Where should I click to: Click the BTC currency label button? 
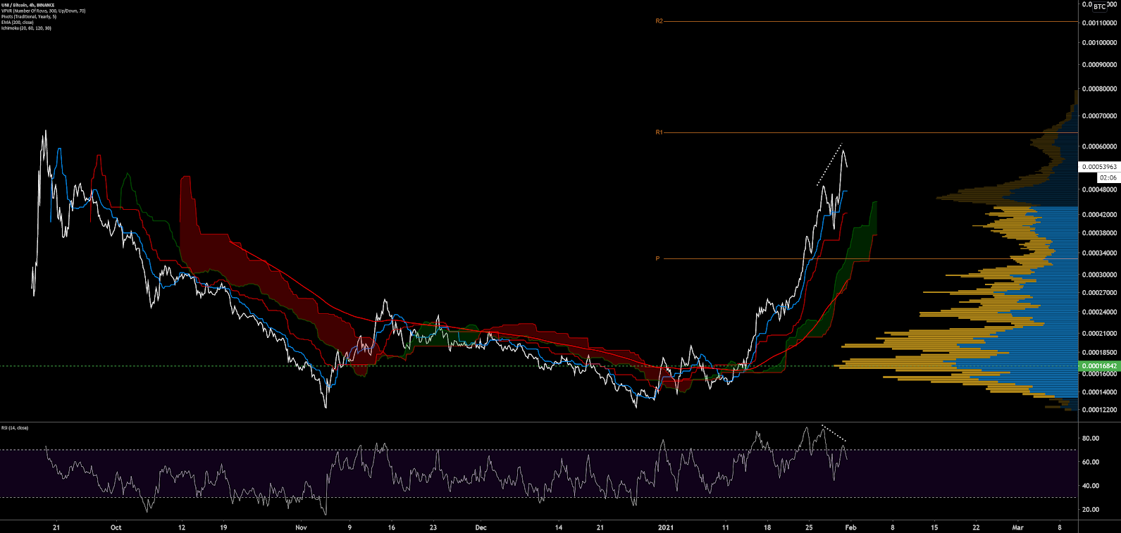coord(1099,6)
